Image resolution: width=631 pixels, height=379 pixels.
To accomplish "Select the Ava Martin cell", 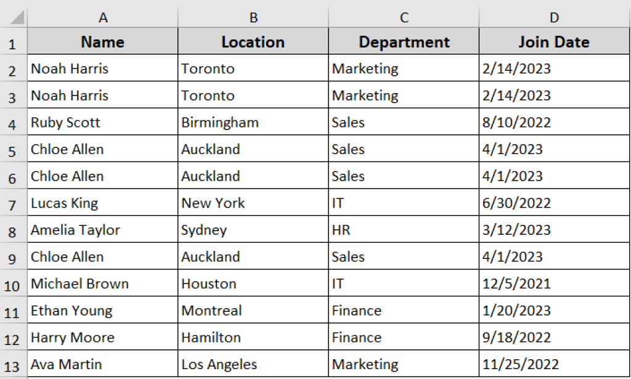I will pos(102,364).
